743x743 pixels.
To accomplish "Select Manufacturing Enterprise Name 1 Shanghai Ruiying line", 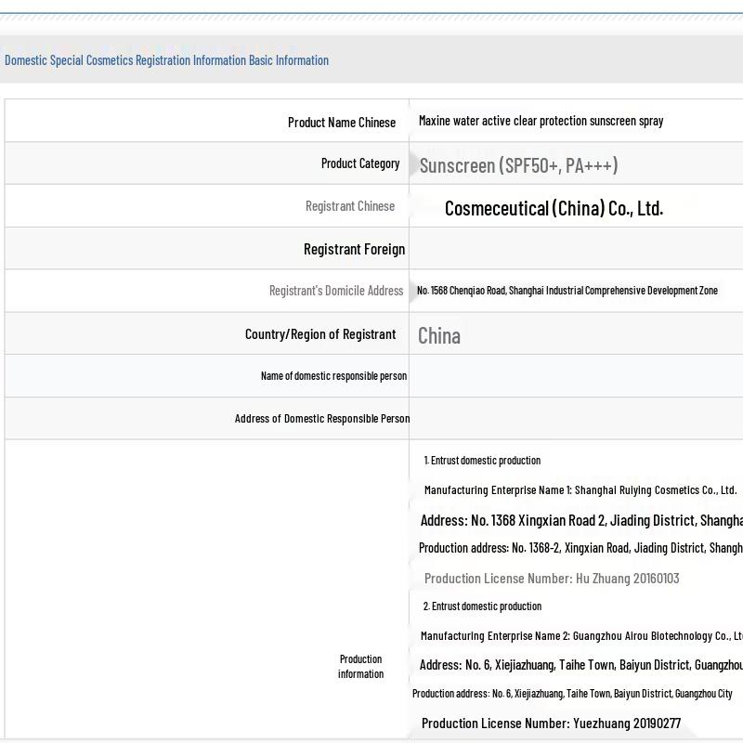I will pos(580,490).
